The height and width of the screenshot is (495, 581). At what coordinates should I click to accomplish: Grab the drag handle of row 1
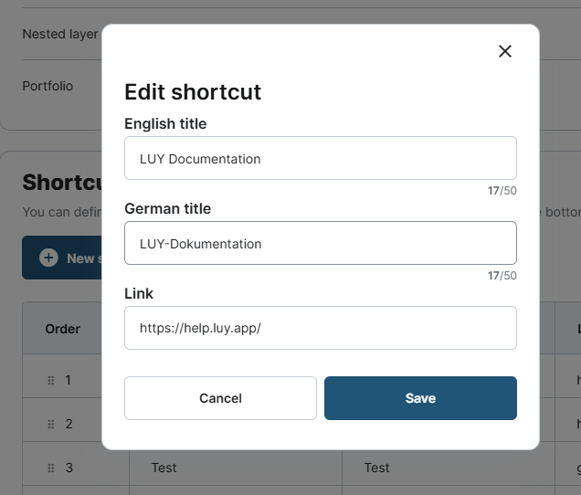51,380
